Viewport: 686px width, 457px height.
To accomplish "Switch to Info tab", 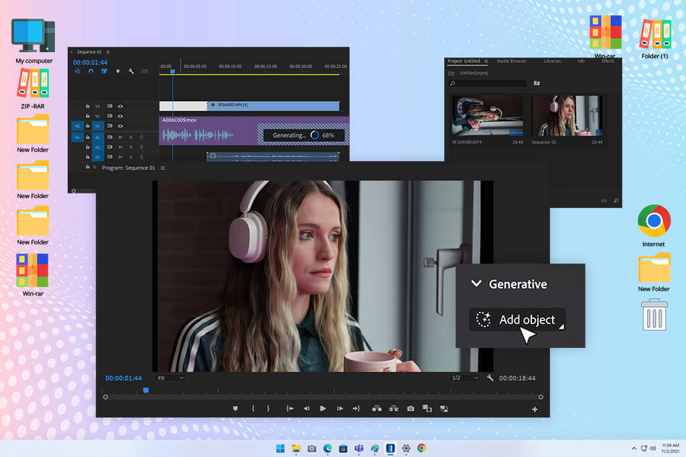I will 581,61.
